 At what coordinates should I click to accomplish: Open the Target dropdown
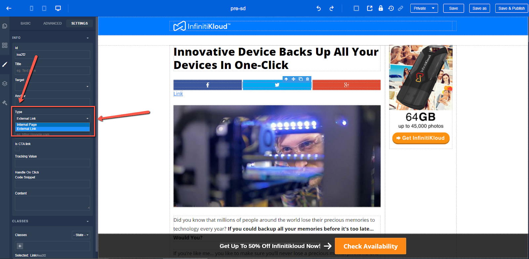point(53,86)
